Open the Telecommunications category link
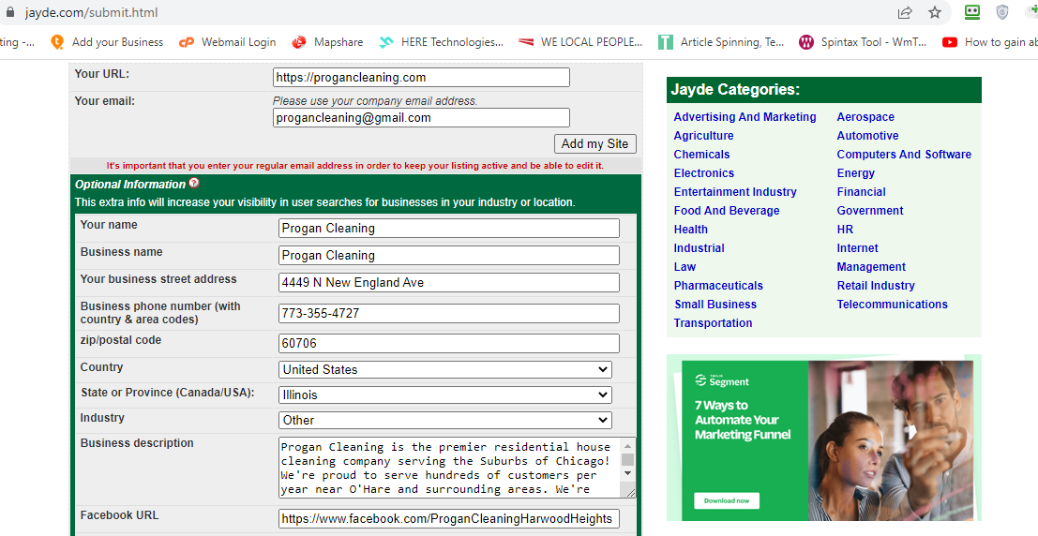The width and height of the screenshot is (1038, 536). [x=892, y=305]
